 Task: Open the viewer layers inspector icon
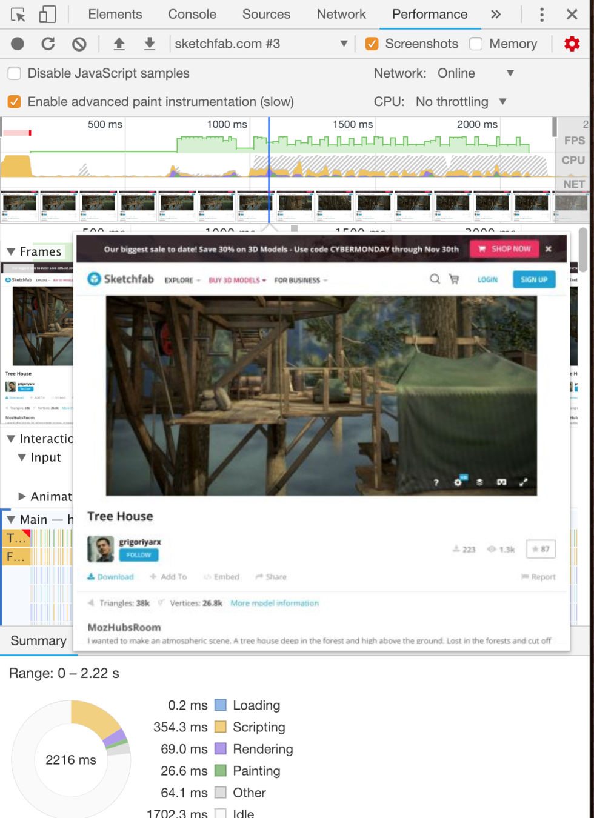click(x=479, y=482)
